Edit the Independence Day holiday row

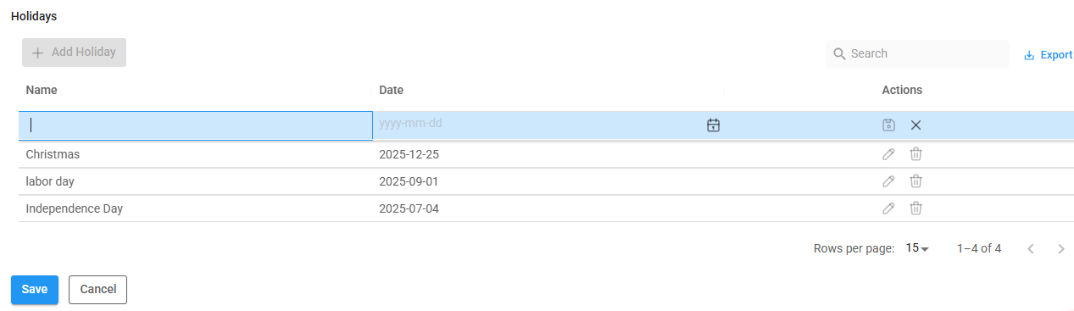click(888, 208)
